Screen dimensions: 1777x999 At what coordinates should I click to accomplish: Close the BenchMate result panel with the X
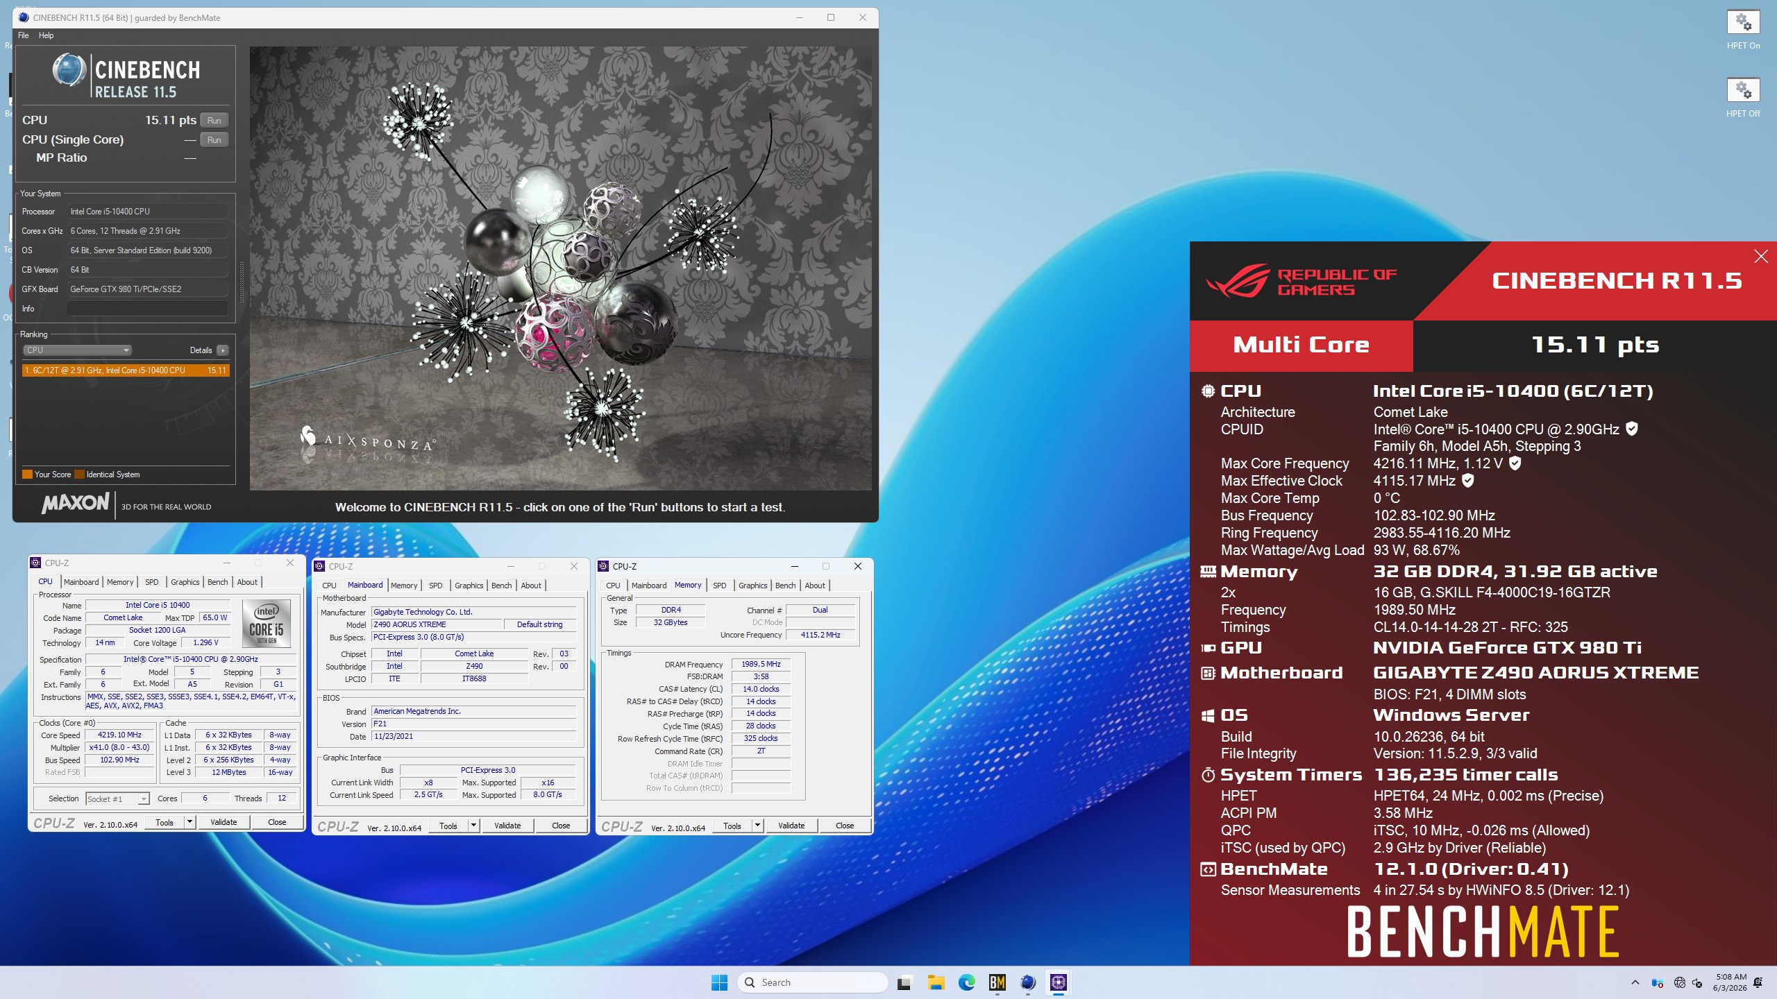1761,257
